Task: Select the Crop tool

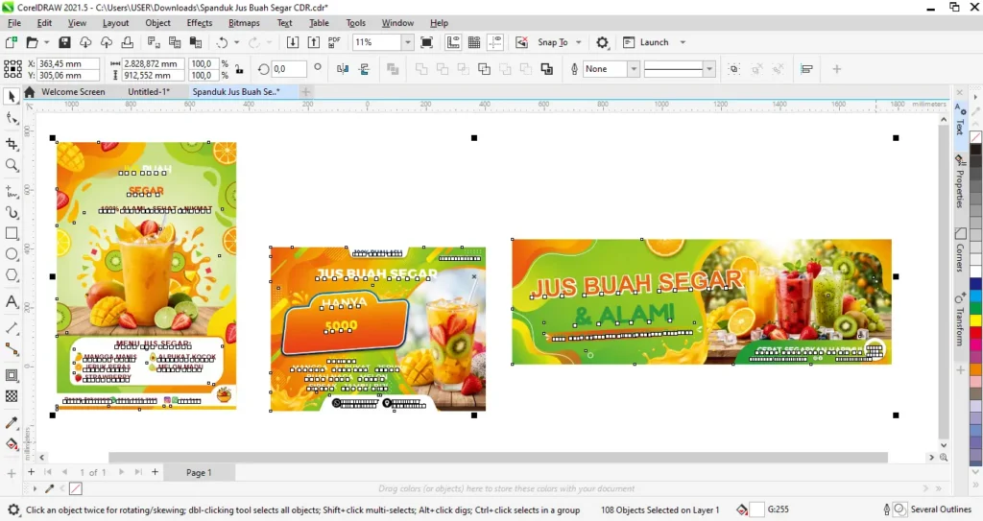Action: tap(12, 144)
